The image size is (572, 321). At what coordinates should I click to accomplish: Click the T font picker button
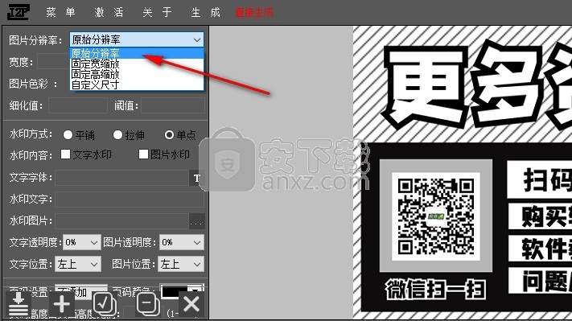click(197, 178)
